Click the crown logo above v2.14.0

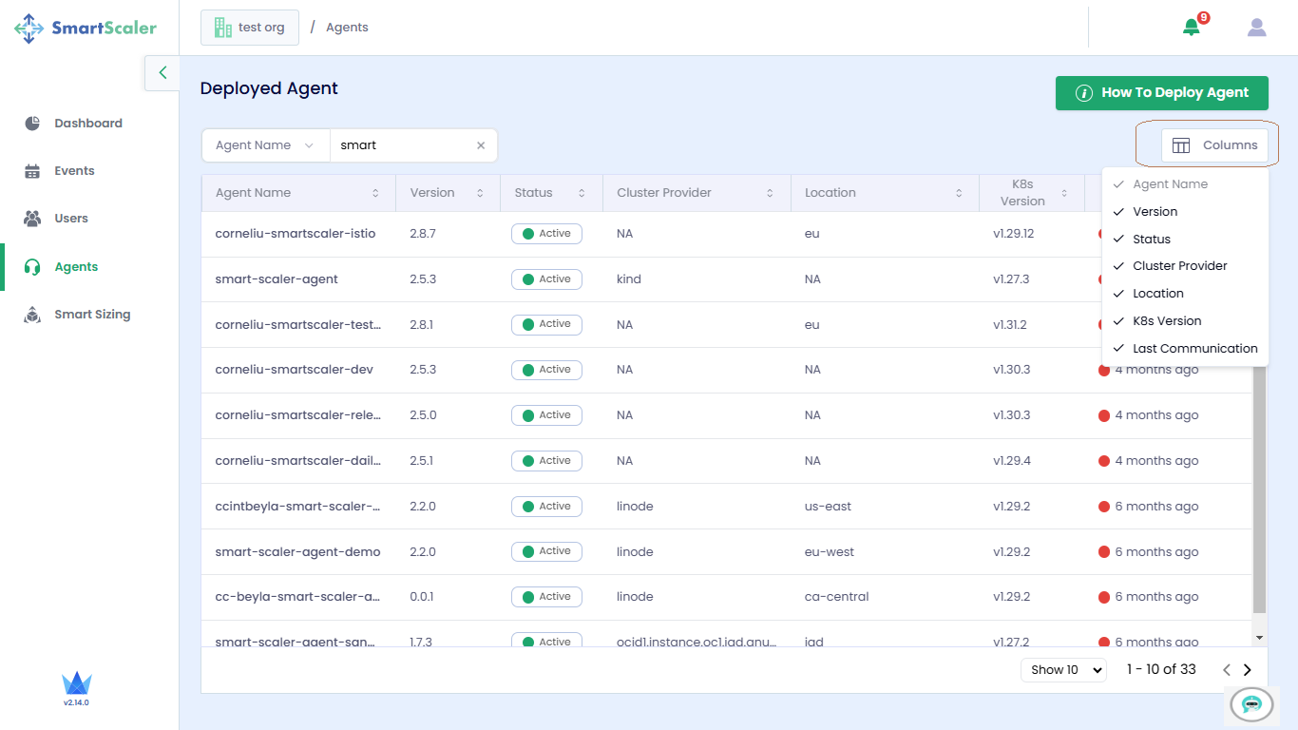pos(76,683)
